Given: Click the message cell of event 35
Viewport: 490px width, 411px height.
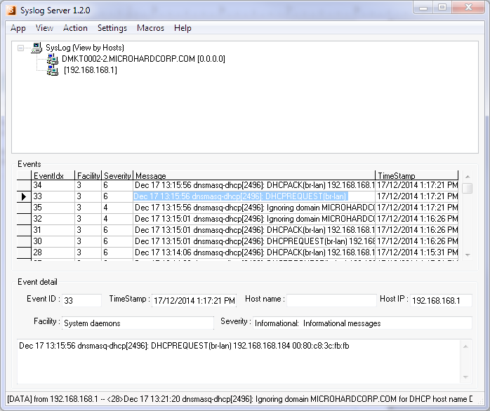Looking at the screenshot, I should pyautogui.click(x=254, y=208).
